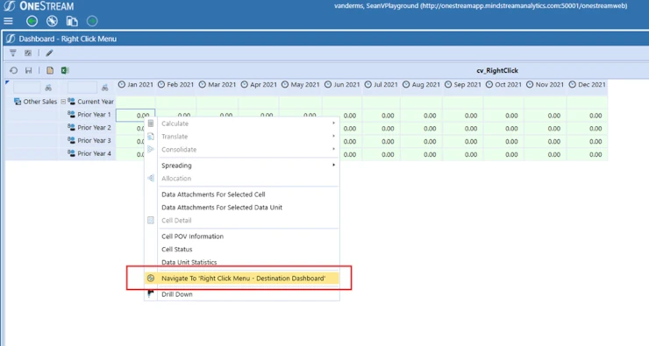
Task: Click the documents pages icon in the header
Action: pos(72,21)
